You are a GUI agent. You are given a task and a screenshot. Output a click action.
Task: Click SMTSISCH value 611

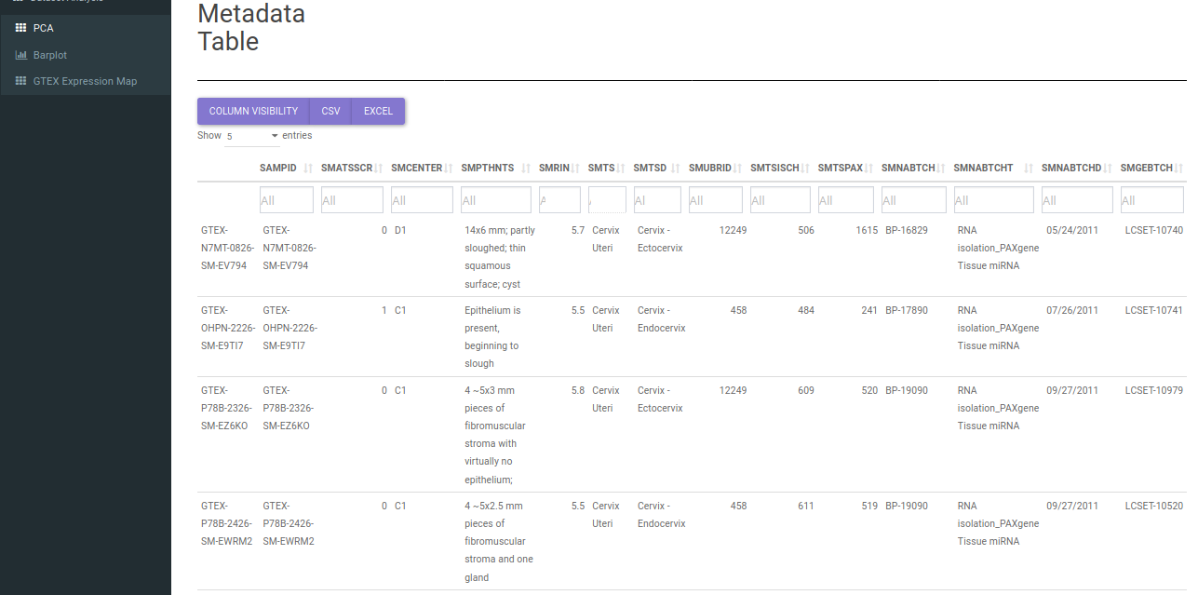click(806, 506)
